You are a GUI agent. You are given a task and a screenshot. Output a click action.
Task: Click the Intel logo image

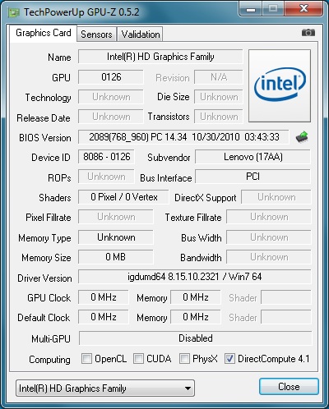(x=280, y=85)
